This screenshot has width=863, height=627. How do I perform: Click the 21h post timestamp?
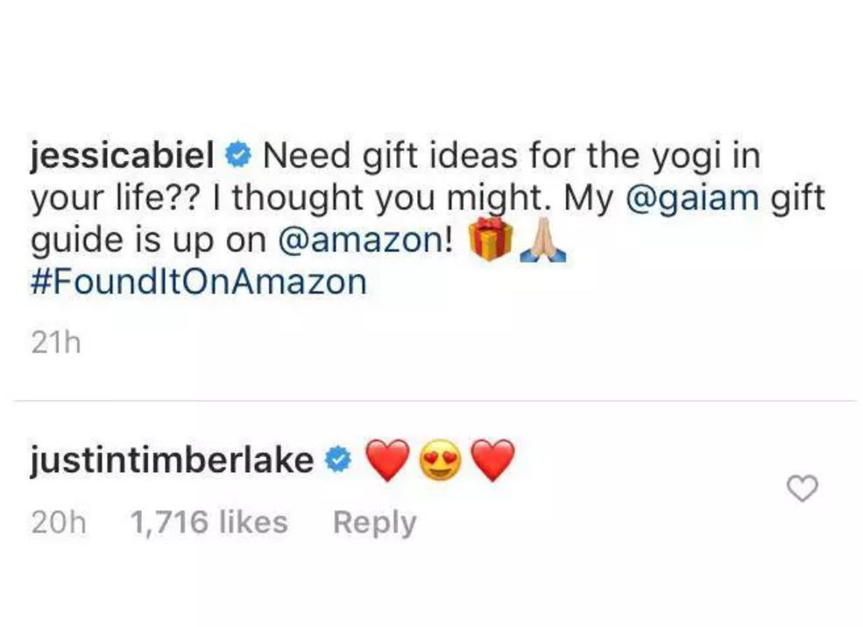56,343
